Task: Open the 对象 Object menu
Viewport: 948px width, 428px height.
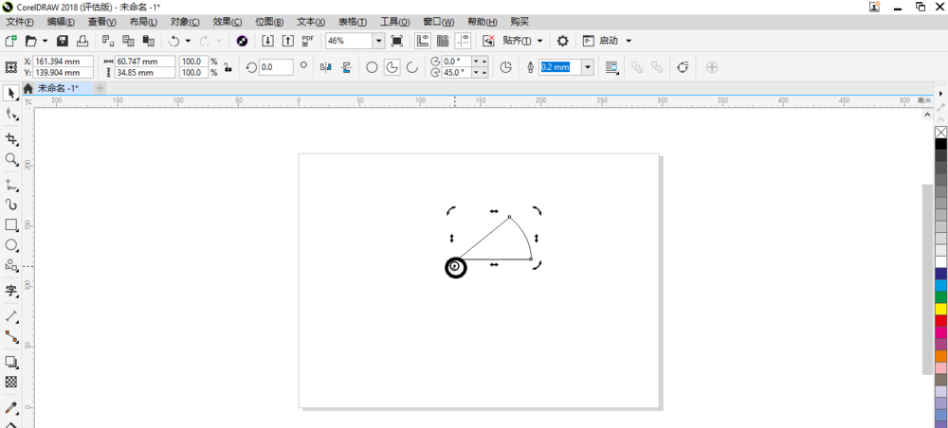Action: [185, 22]
